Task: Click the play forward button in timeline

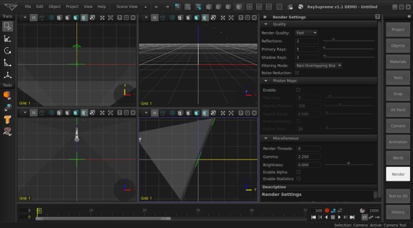Action: click(x=340, y=217)
